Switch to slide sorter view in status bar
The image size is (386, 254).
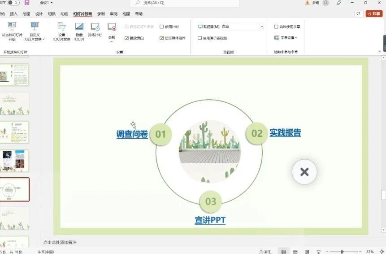click(x=295, y=252)
